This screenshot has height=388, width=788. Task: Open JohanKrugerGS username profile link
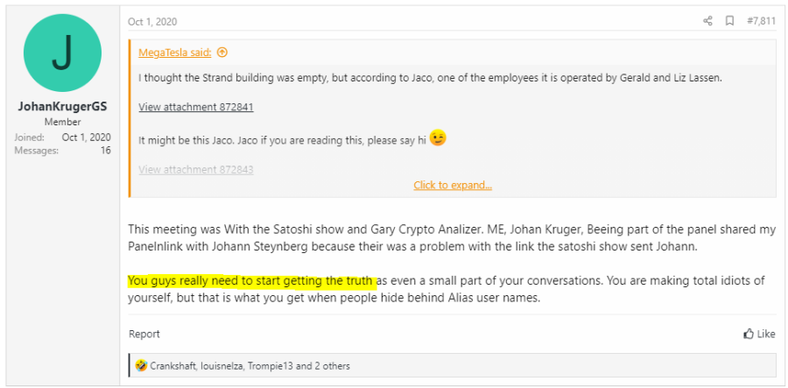62,106
